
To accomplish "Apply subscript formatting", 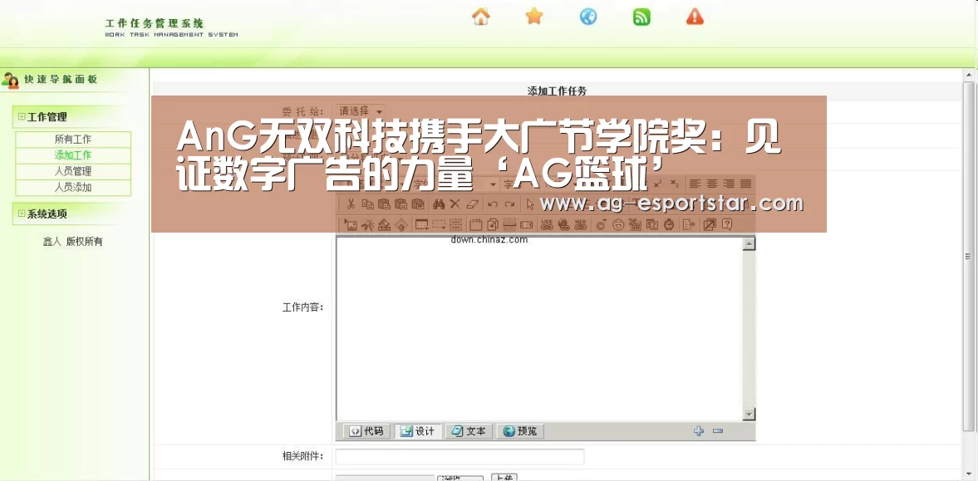I will pos(674,184).
